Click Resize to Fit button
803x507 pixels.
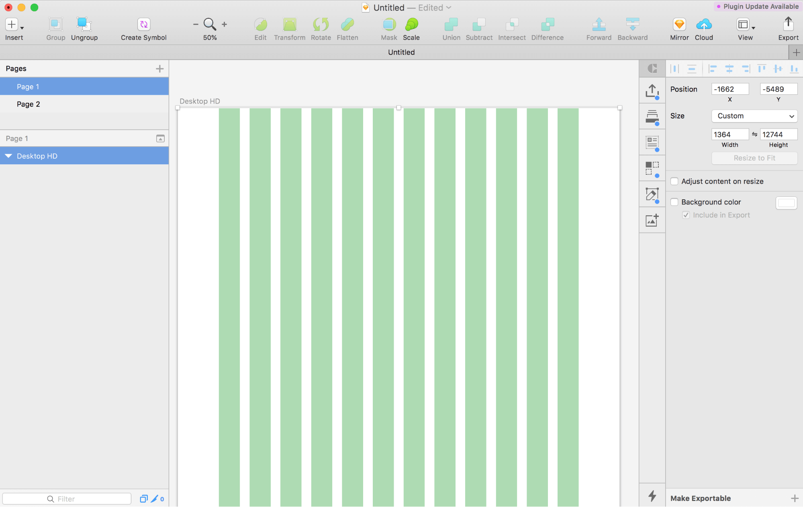coord(754,157)
